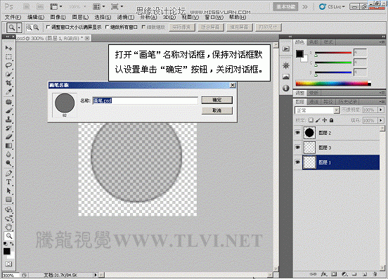This screenshot has width=388, height=279.
Task: Select the Horizontal Type tool
Action: [x=8, y=182]
